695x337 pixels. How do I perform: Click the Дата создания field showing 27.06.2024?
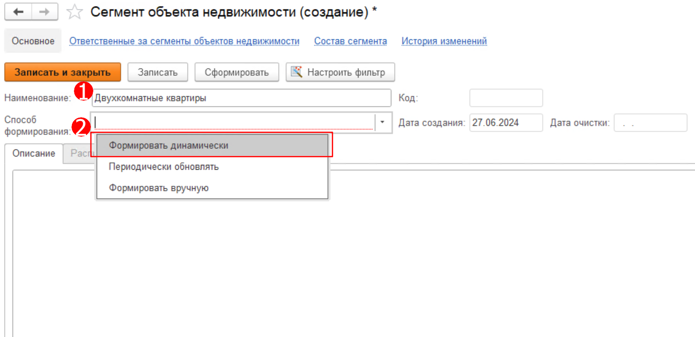tap(505, 123)
